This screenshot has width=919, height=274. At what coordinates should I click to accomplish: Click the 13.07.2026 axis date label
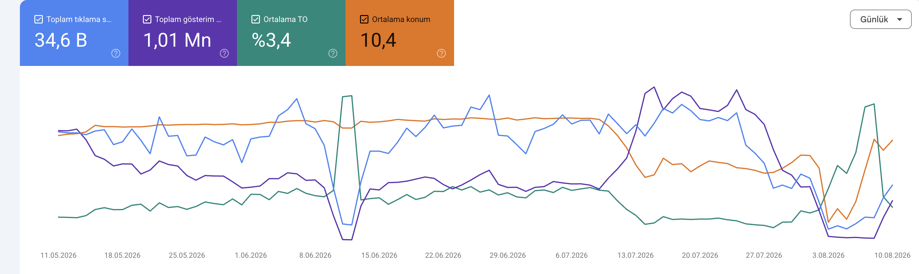(x=635, y=255)
